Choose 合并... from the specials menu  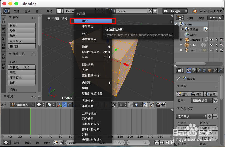[x=93, y=34]
